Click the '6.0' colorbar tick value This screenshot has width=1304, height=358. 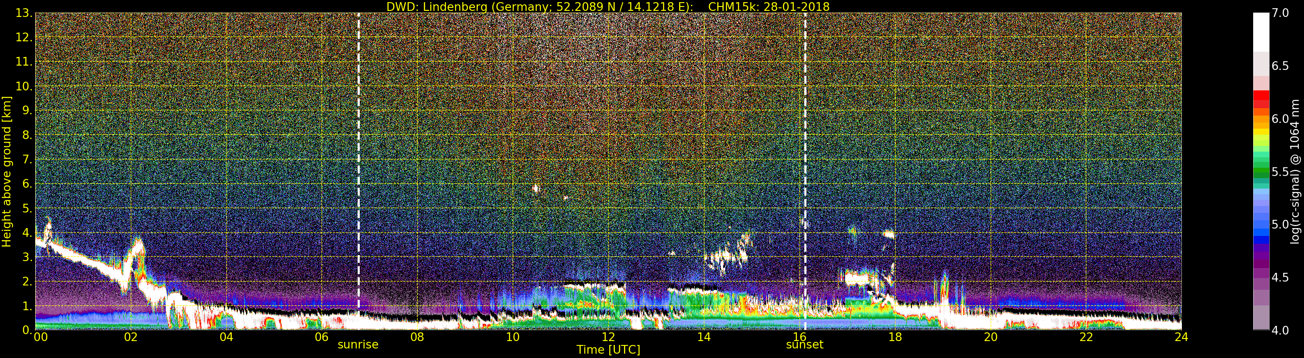coord(1280,119)
